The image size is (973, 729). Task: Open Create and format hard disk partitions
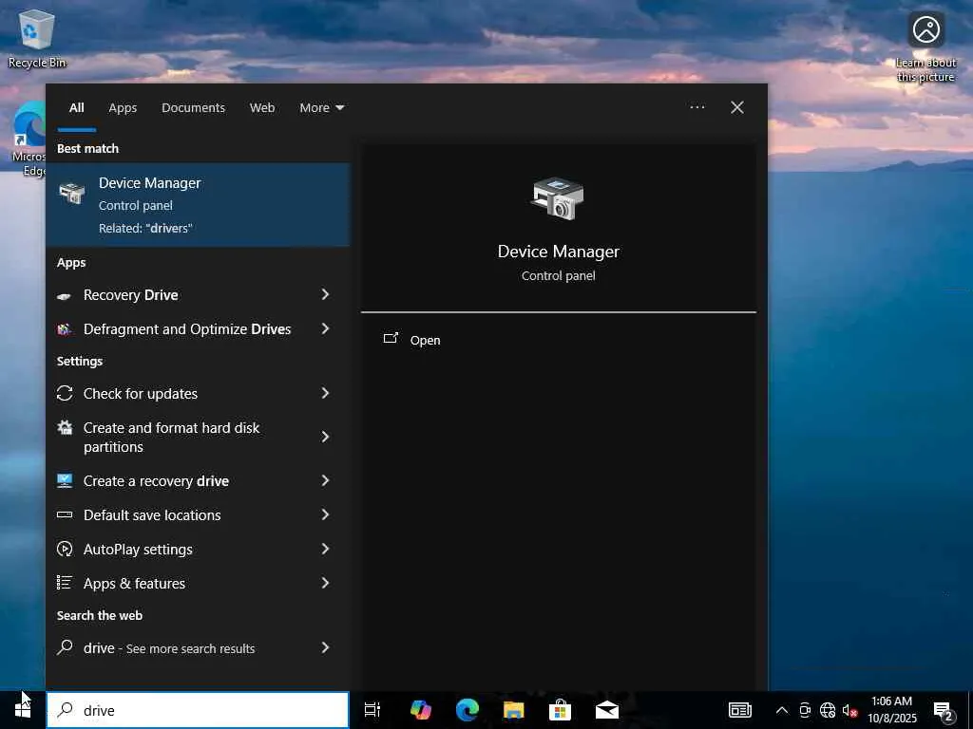[198, 437]
